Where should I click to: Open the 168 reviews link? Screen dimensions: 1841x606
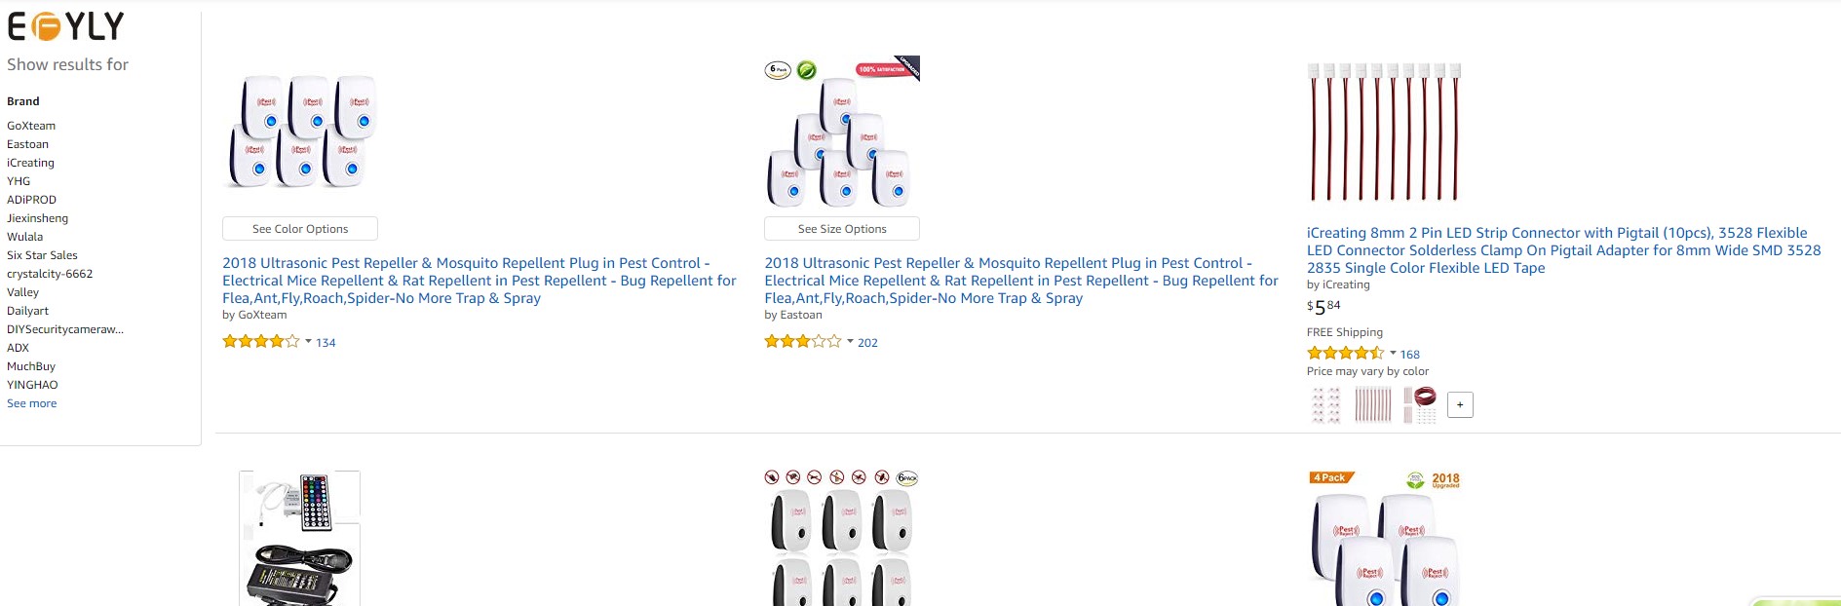[x=1410, y=355]
